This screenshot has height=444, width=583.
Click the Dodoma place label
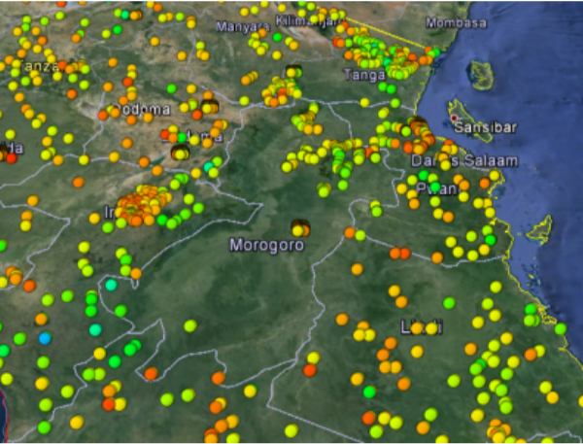[144, 110]
